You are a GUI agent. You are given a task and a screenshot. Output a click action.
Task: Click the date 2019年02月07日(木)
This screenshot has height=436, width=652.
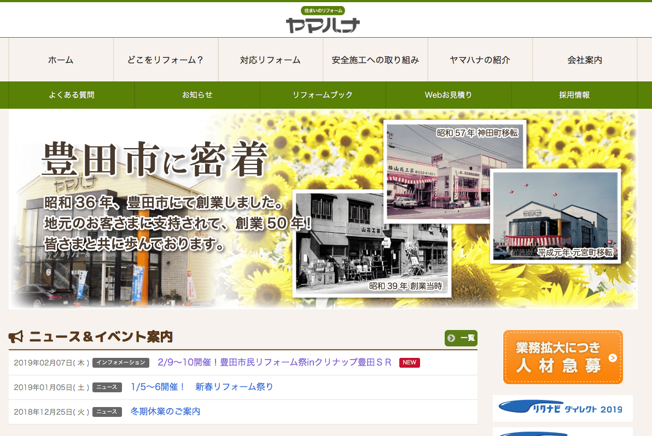click(x=51, y=363)
